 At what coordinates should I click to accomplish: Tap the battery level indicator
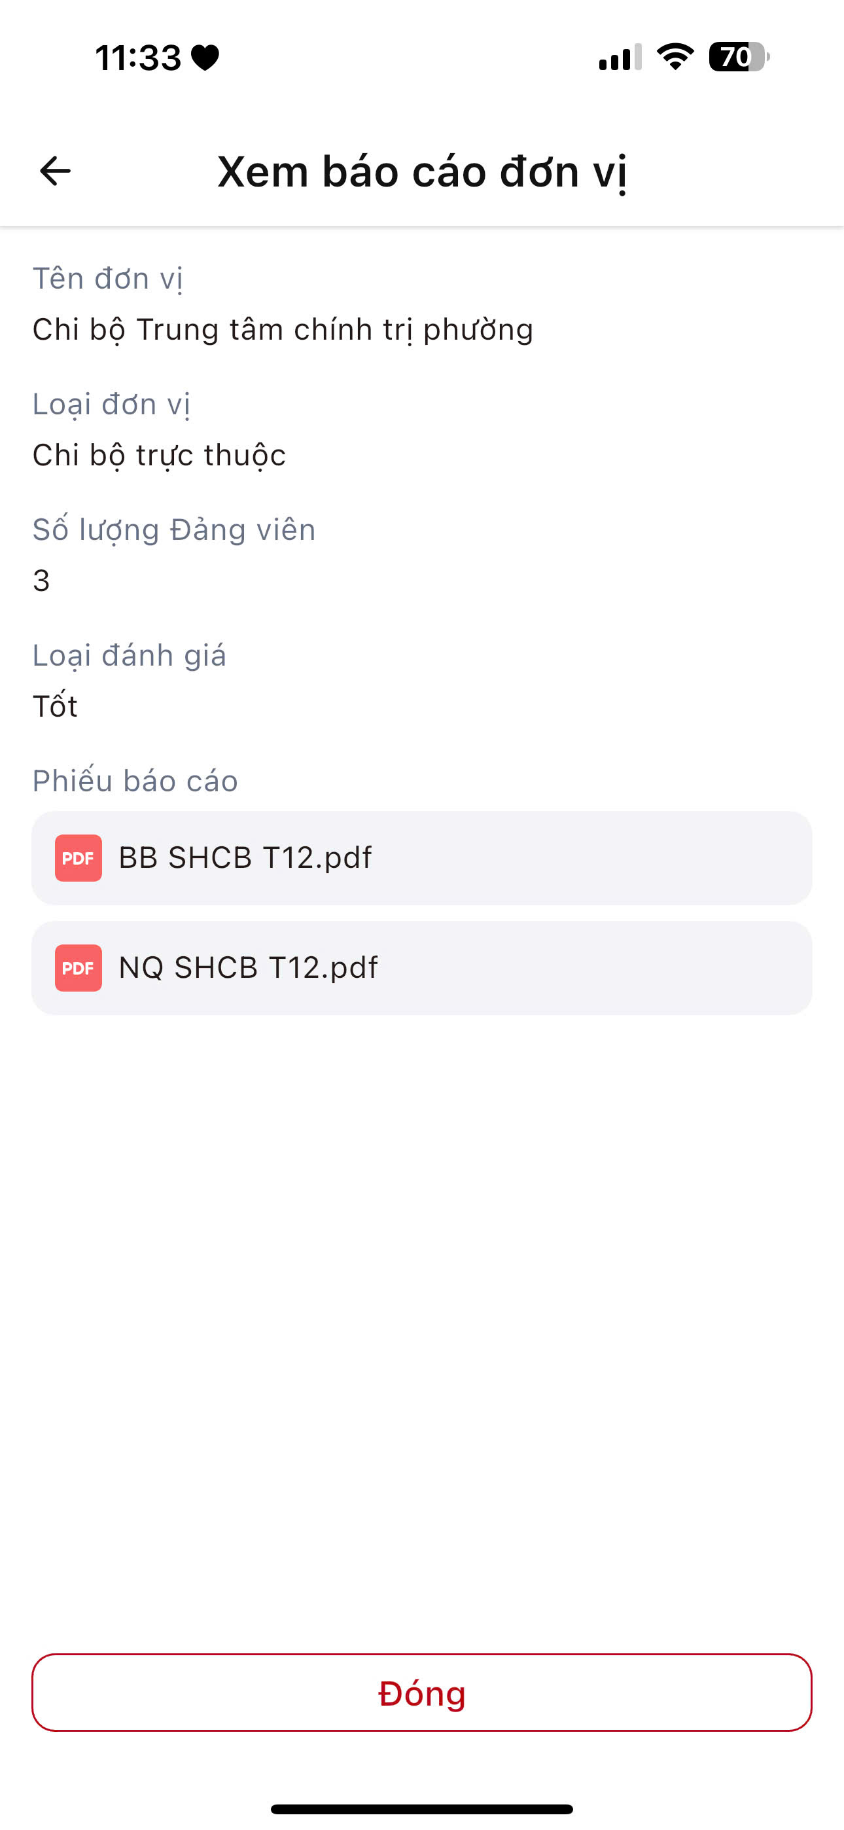[738, 57]
